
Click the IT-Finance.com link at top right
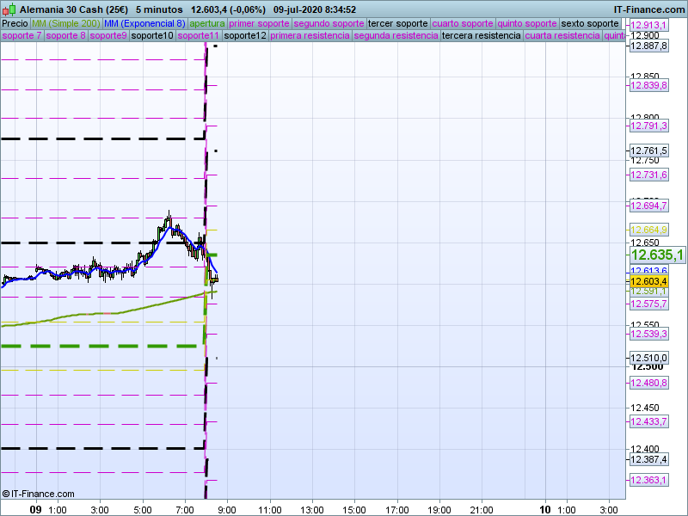pos(649,9)
